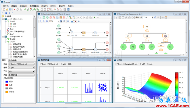
Task: Collapse the TranSystem.xml tree node
Action: (3, 19)
